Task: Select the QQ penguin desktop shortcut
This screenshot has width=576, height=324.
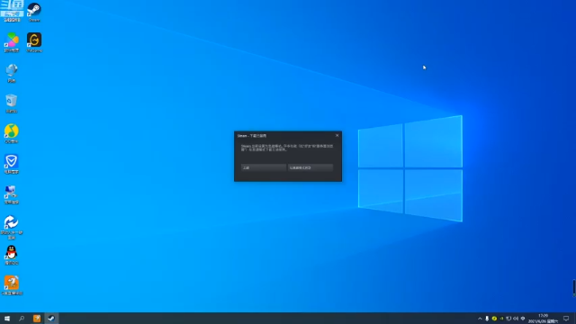Action: (12, 256)
